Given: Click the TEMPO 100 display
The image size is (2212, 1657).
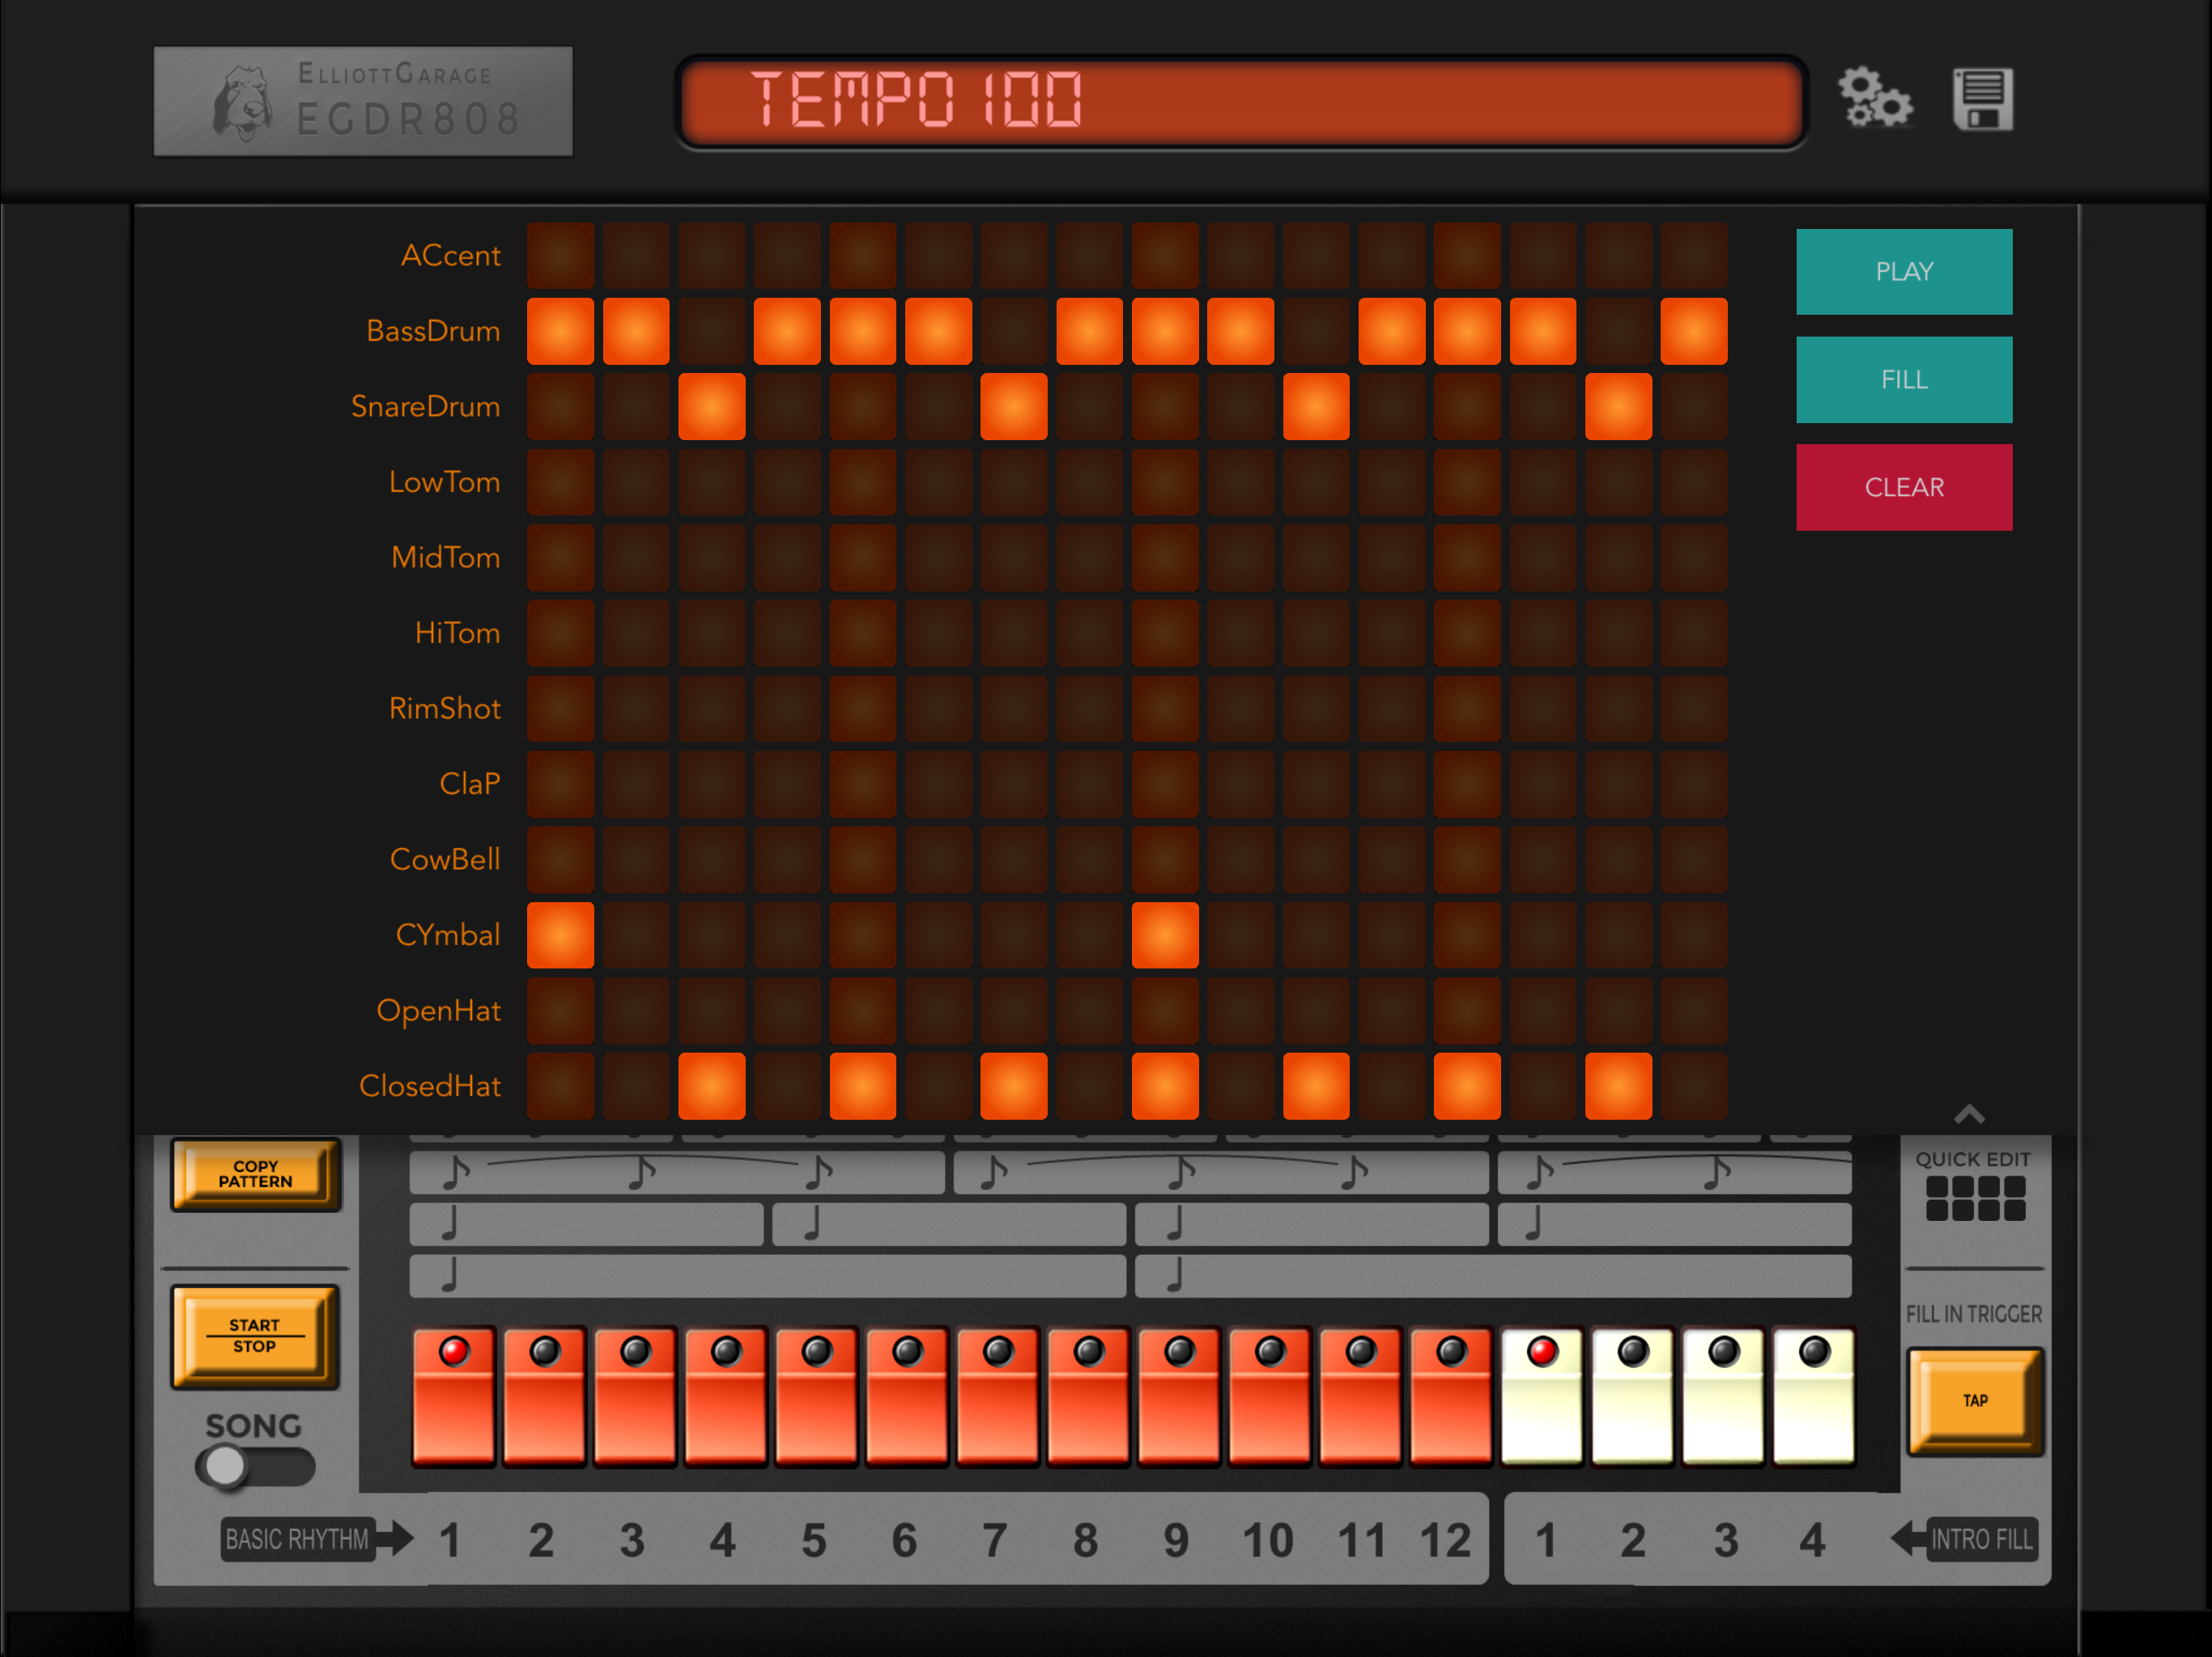Looking at the screenshot, I should tap(1240, 102).
